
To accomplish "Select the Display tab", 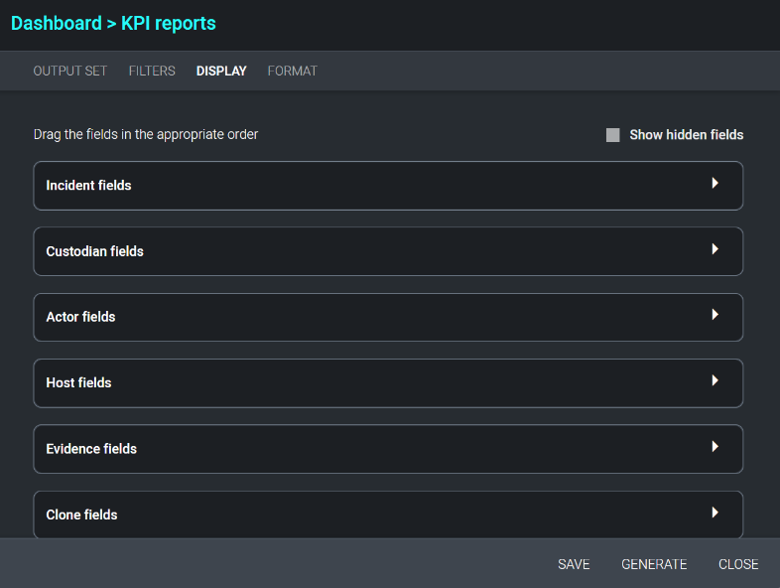I will click(221, 72).
